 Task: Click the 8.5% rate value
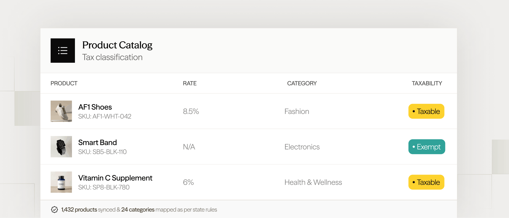(191, 111)
